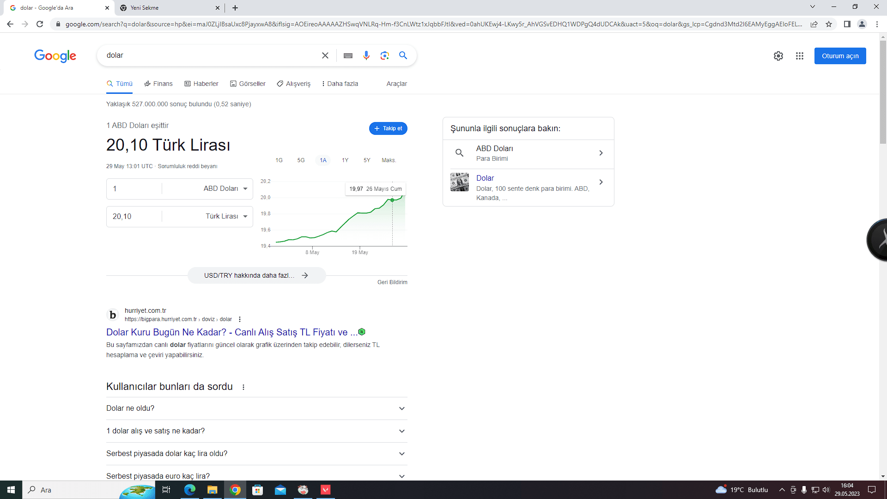Screen dimensions: 887x499
Task: Click the Takip et button
Action: (x=388, y=128)
